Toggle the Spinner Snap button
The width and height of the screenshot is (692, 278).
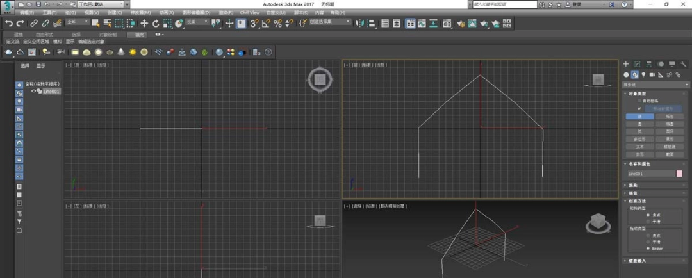[289, 24]
